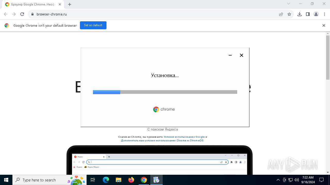Open Условия использования Google link

pyautogui.click(x=184, y=137)
